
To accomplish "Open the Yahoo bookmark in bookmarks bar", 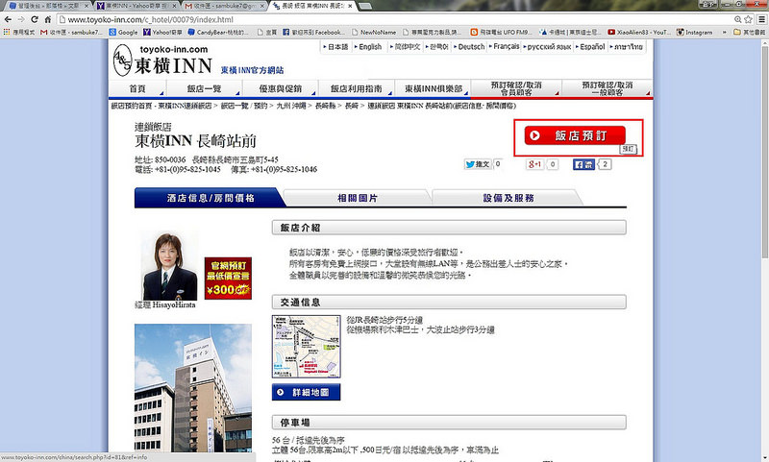I will [162, 32].
